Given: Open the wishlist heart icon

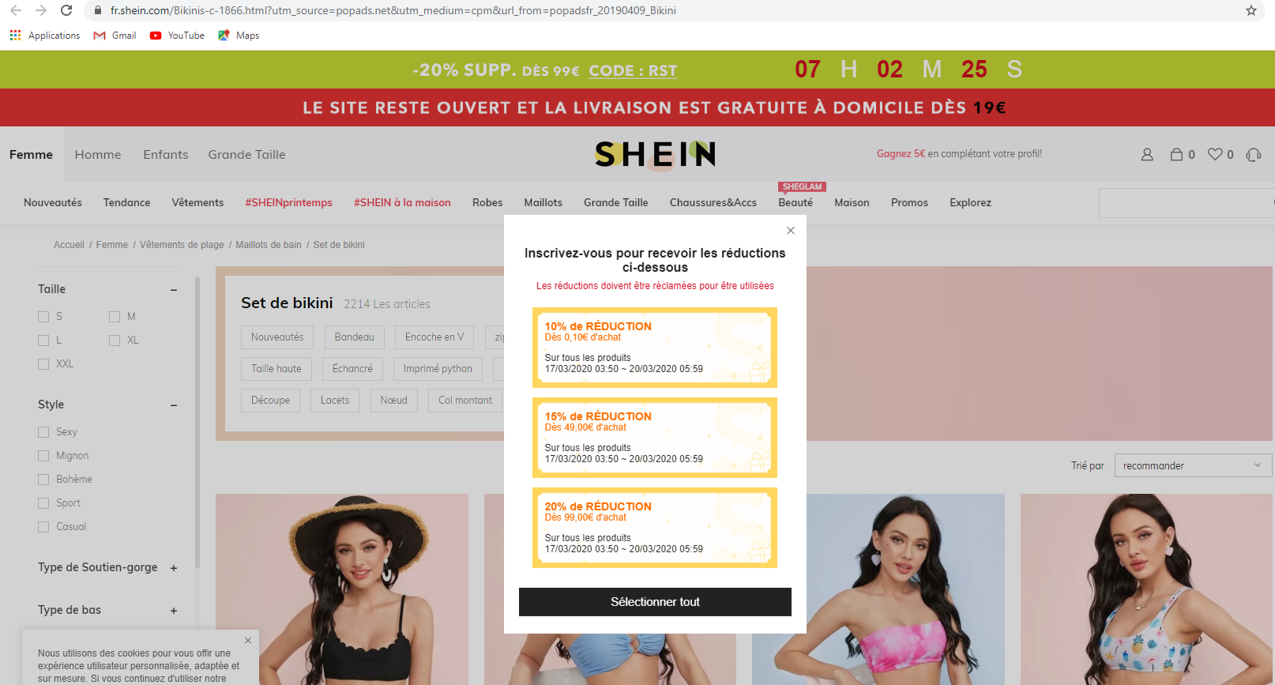Looking at the screenshot, I should (x=1215, y=155).
